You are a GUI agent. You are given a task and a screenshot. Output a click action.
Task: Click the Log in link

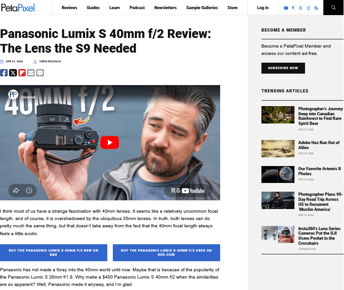point(263,8)
